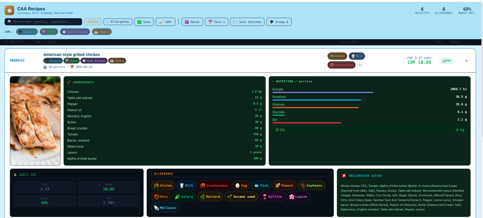Viewport: 483px width, 218px height.
Task: Click the Group A filter button
Action: click(279, 22)
